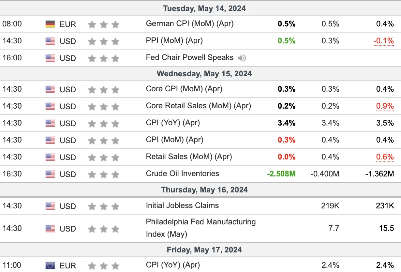The height and width of the screenshot is (272, 401).
Task: Select the Wednesday, May 15, 2024 date header
Action: tap(204, 74)
